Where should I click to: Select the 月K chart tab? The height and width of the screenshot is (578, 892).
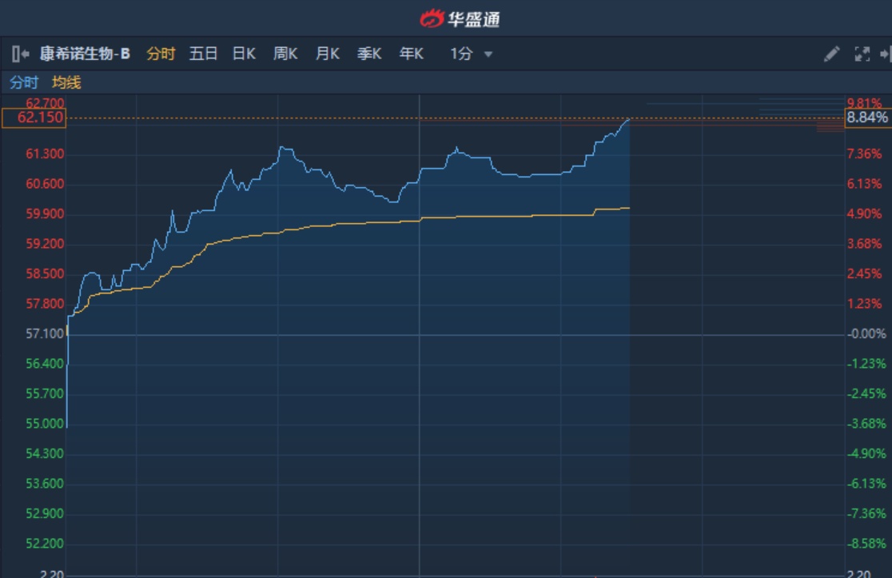(x=327, y=54)
